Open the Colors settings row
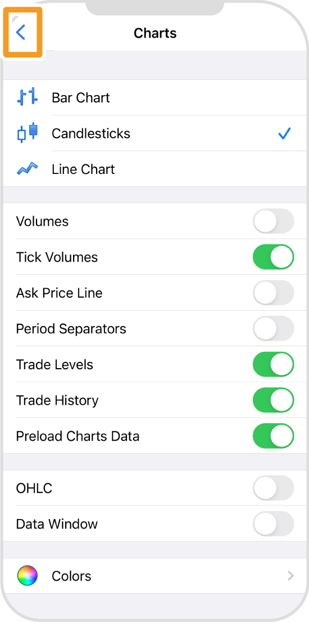309x622 pixels. pos(154,576)
